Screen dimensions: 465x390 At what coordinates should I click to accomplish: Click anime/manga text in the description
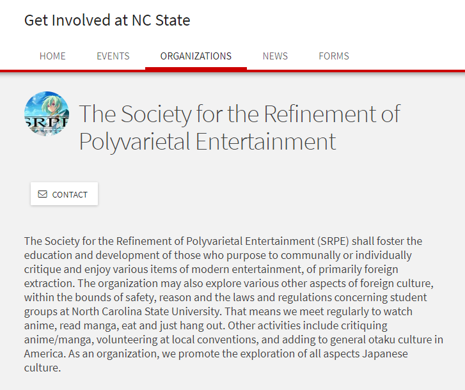click(x=54, y=339)
